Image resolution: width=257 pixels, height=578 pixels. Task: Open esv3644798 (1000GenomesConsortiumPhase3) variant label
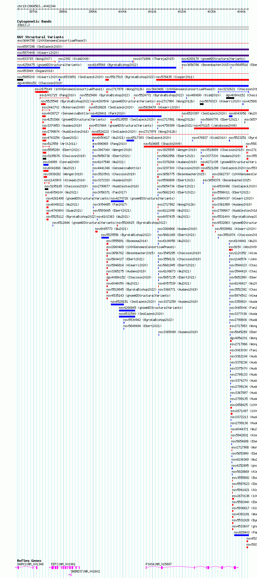(52, 40)
